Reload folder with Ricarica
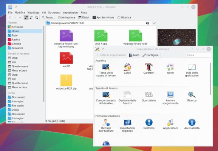 pos(124,17)
